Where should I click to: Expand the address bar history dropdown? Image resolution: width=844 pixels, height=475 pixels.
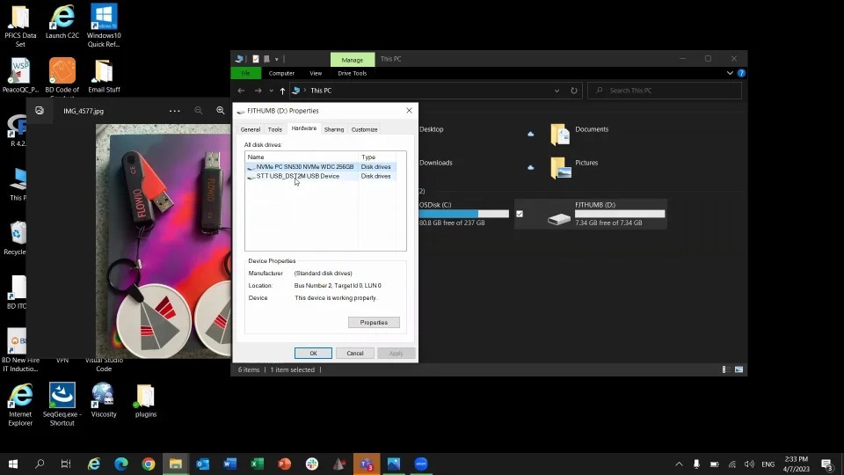pos(557,91)
